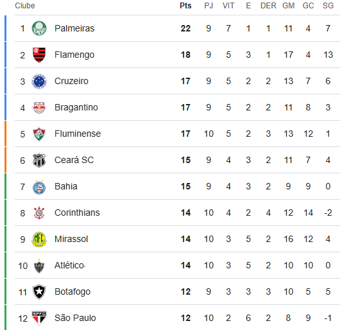Select the Botafogo lone star crest
The width and height of the screenshot is (340, 330).
pos(39,292)
